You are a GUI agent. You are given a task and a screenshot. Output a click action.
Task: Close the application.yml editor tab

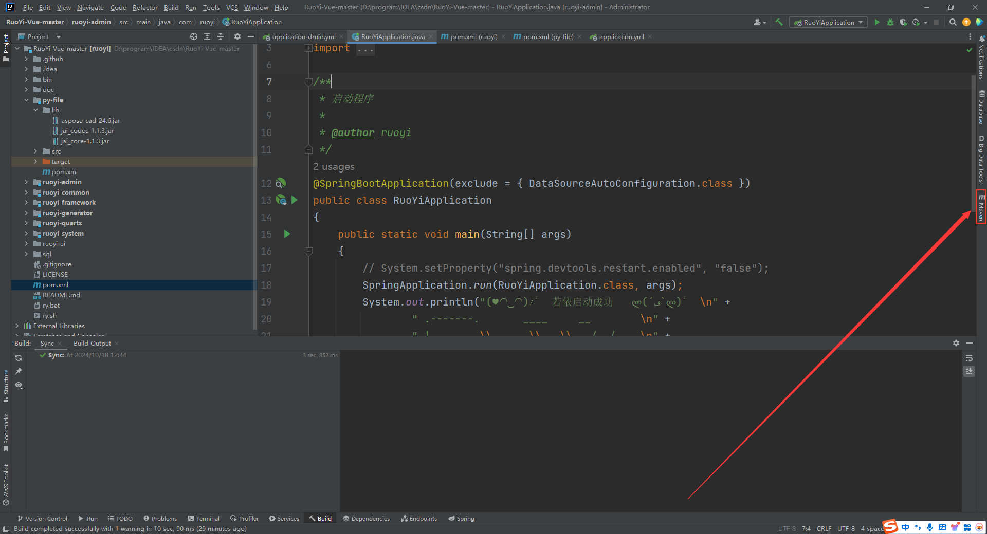pos(650,36)
